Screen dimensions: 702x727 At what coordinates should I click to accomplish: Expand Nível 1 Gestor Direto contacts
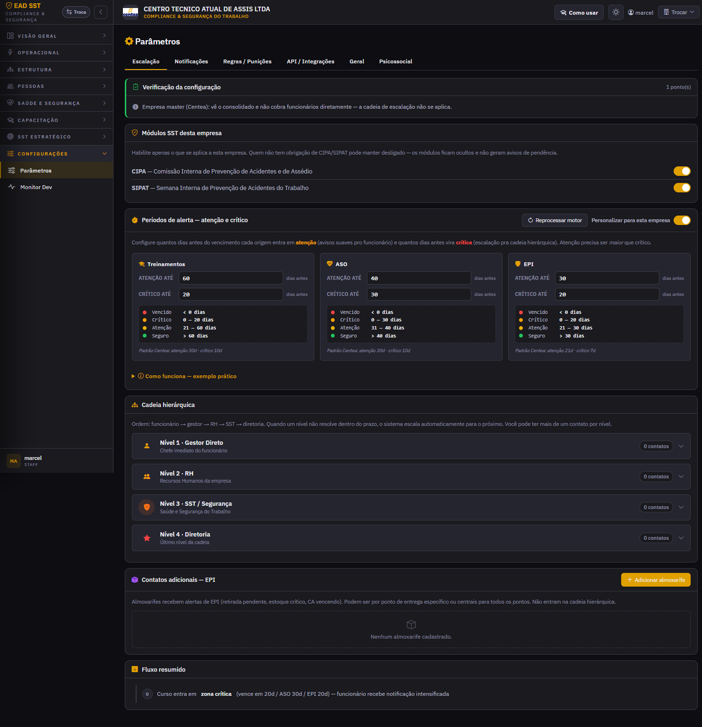pyautogui.click(x=681, y=446)
